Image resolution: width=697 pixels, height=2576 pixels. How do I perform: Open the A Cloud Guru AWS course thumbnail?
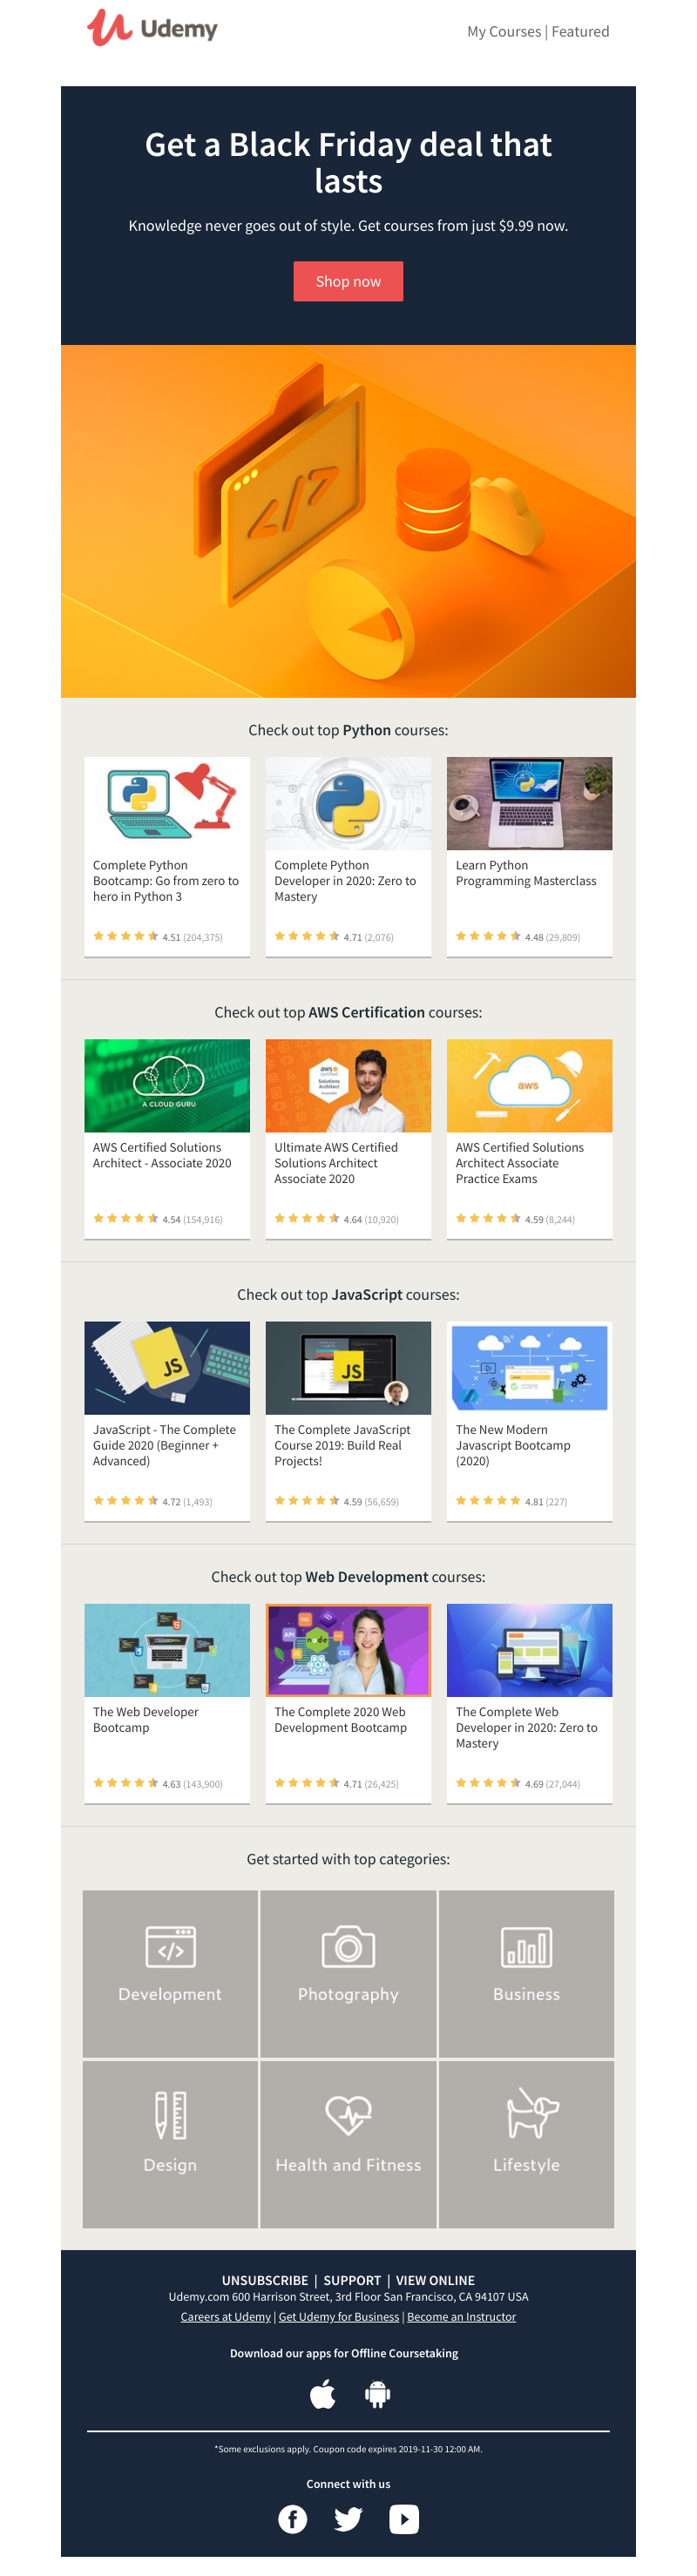pos(167,1085)
